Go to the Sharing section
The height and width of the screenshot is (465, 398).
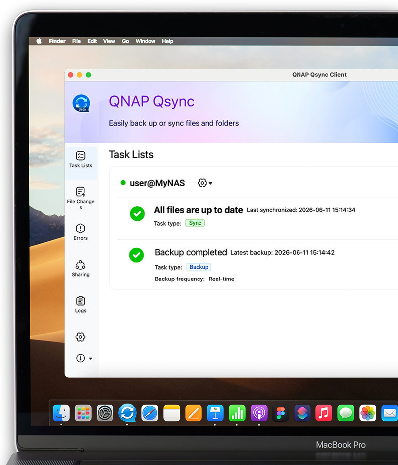pos(81,269)
